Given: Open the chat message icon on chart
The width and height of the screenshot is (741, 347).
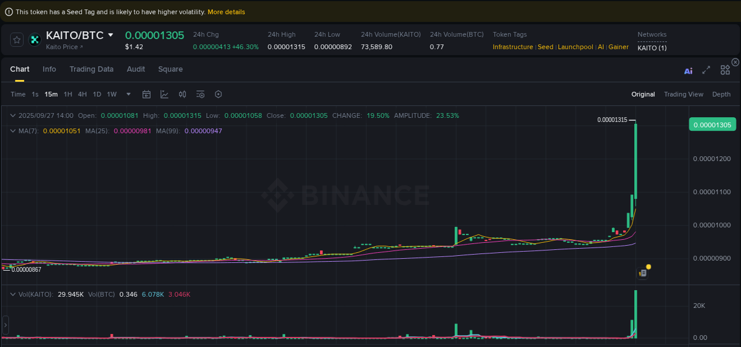Looking at the screenshot, I should [642, 273].
